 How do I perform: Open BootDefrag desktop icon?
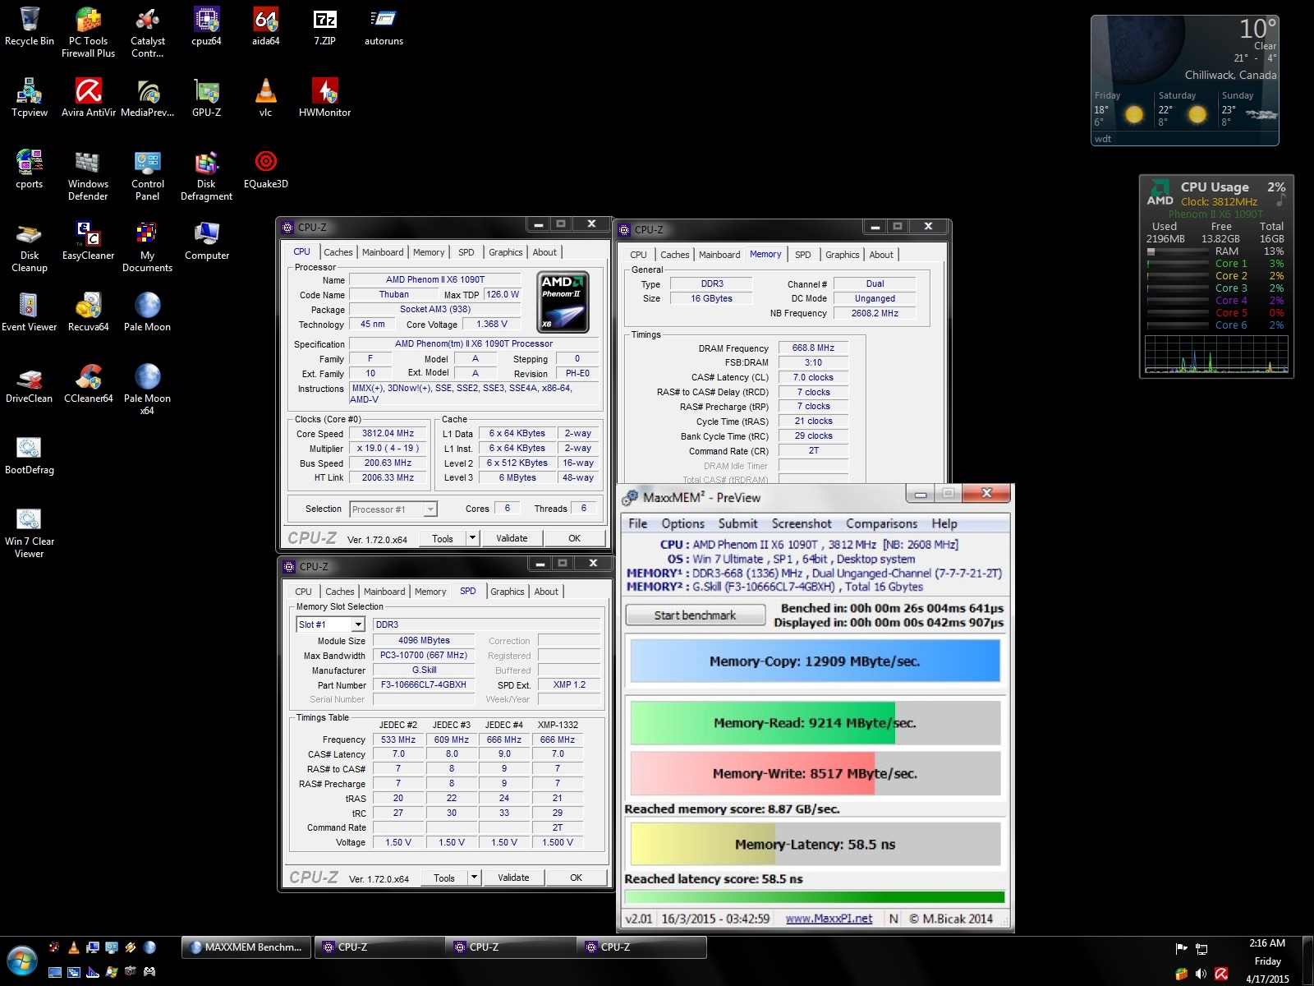coord(30,455)
